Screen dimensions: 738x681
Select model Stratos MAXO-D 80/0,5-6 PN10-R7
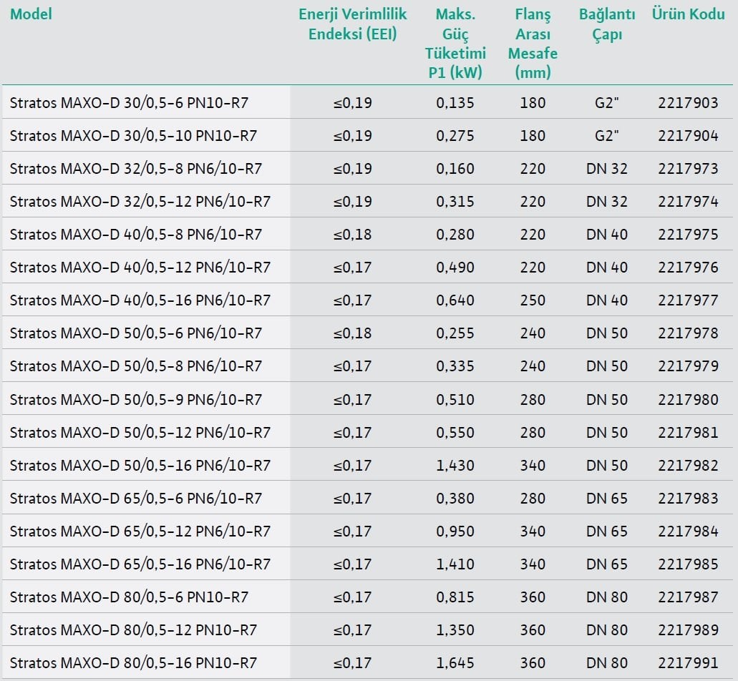click(129, 597)
